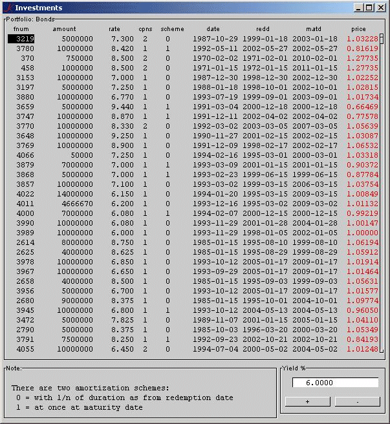Click the fnum column header
The height and width of the screenshot is (424, 390).
click(21, 29)
